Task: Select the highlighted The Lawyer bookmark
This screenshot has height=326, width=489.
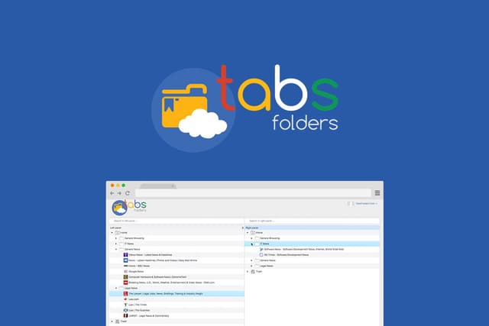Action: [x=176, y=294]
